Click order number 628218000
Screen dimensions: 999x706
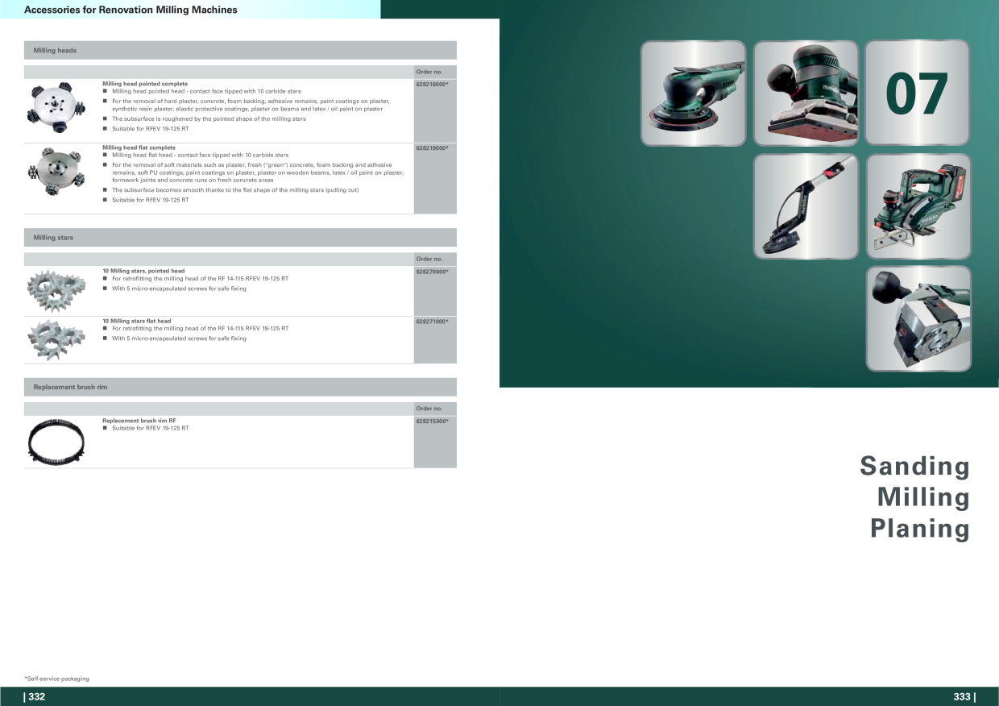pos(432,84)
